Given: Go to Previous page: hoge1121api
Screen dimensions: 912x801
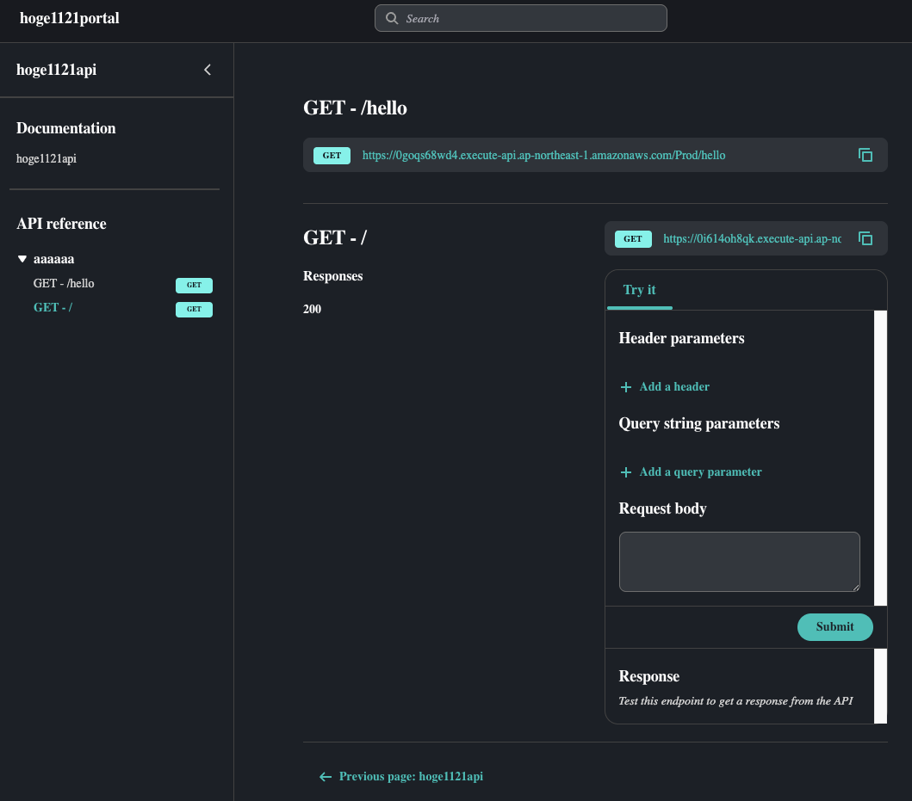Looking at the screenshot, I should click(410, 777).
